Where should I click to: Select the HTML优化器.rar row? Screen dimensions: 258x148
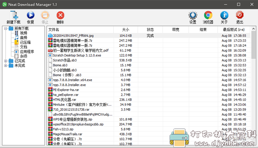(149, 100)
